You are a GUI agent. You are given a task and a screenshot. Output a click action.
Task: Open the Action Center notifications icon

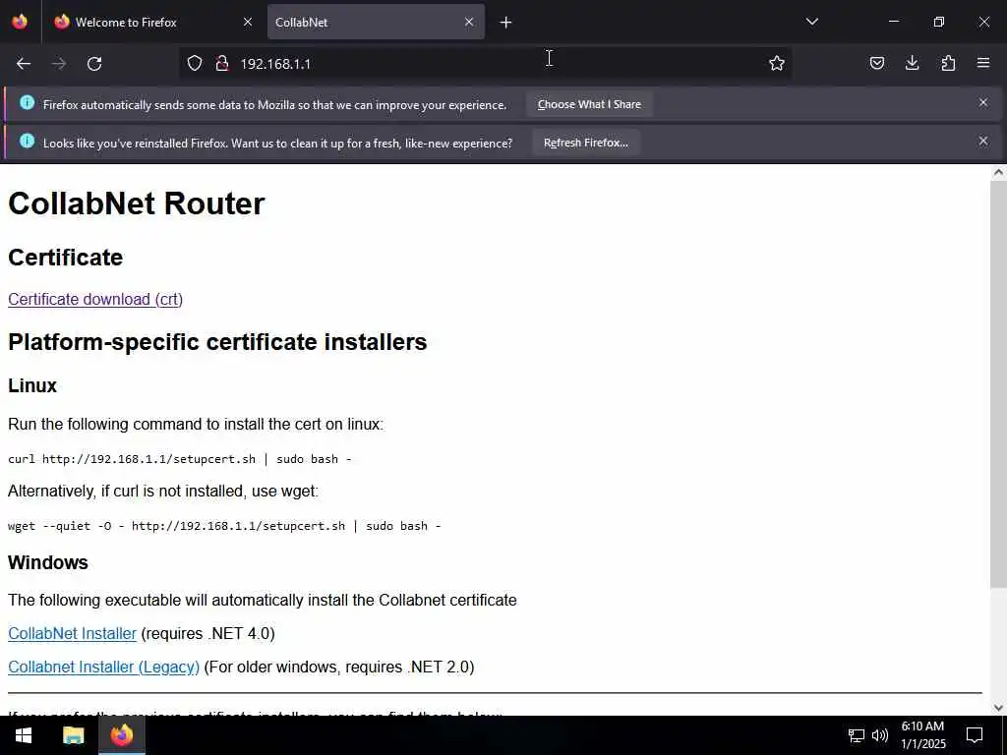(975, 735)
